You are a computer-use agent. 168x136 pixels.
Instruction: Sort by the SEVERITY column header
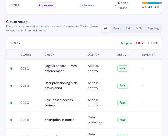pos(148,55)
